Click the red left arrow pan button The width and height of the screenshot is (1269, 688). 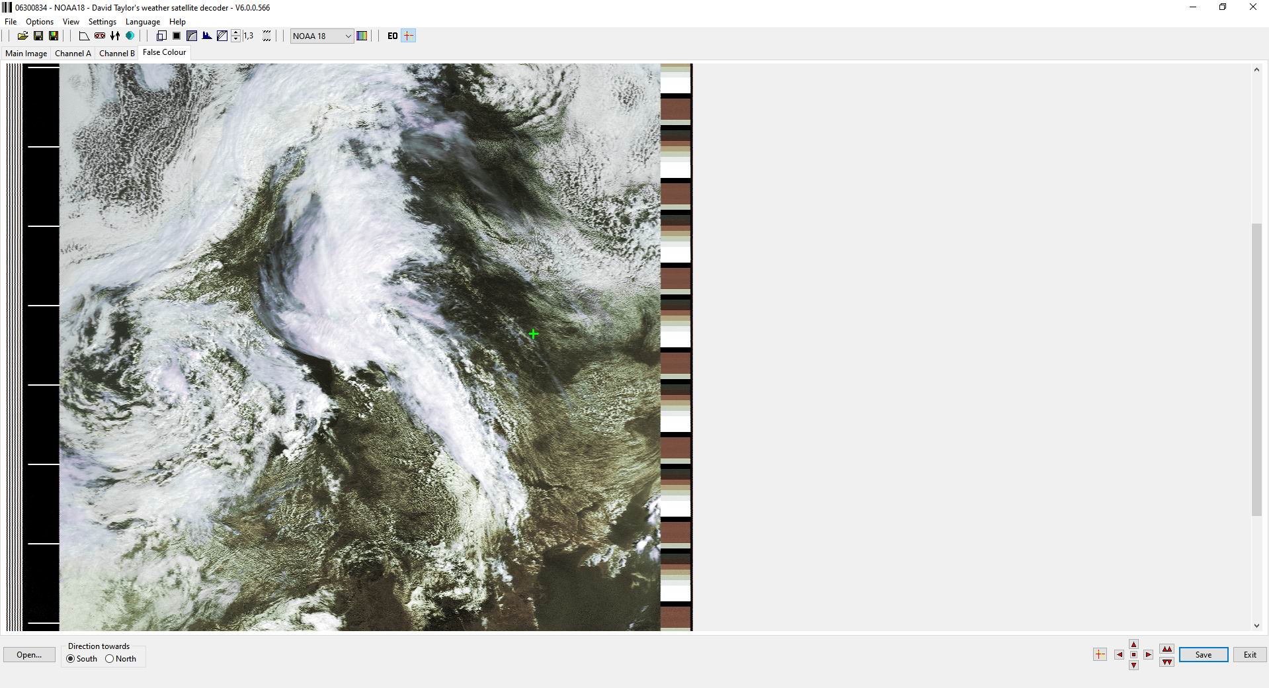(x=1119, y=654)
